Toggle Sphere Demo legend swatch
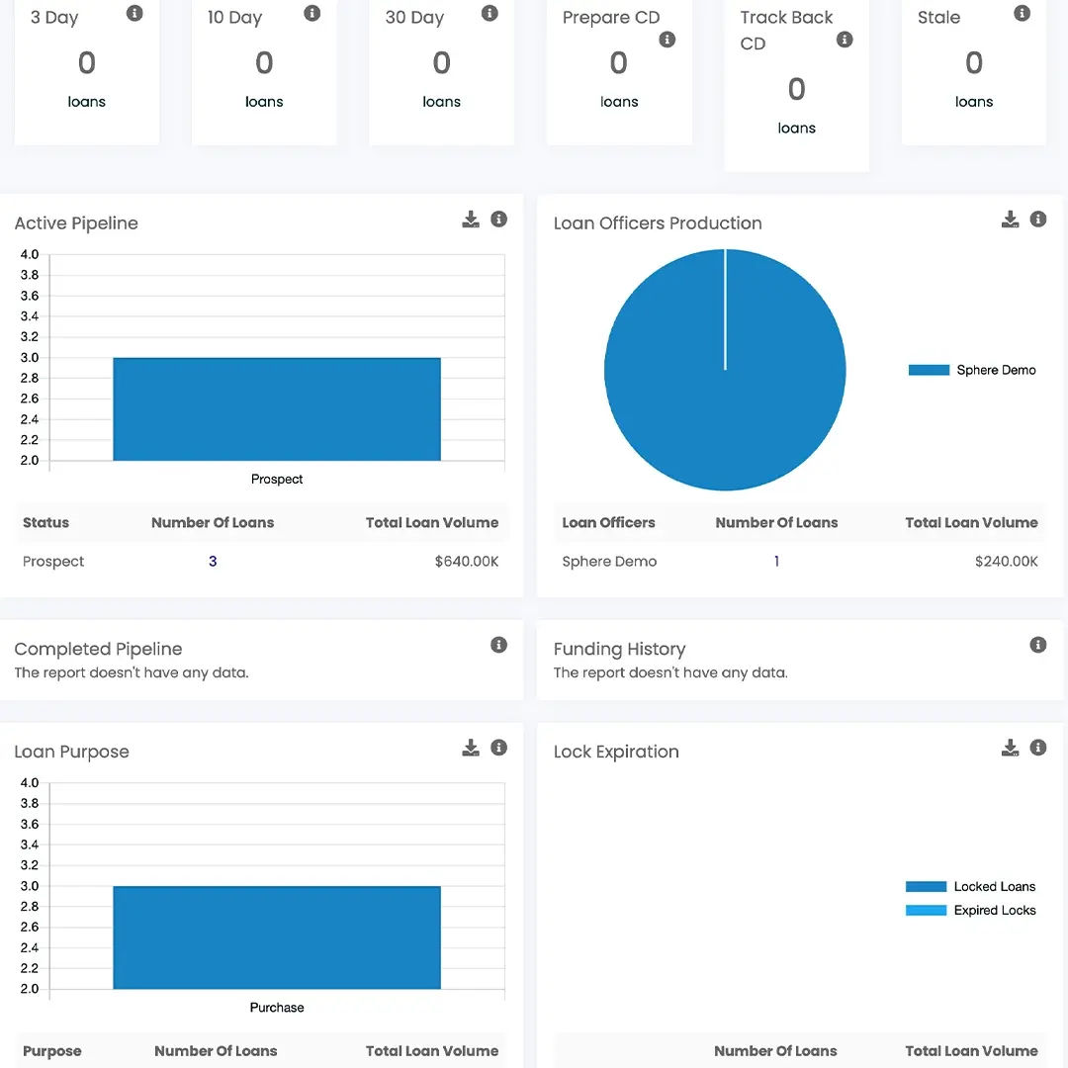The height and width of the screenshot is (1068, 1068). pos(929,371)
